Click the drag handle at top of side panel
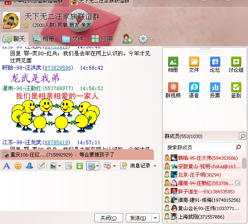 click(205, 49)
